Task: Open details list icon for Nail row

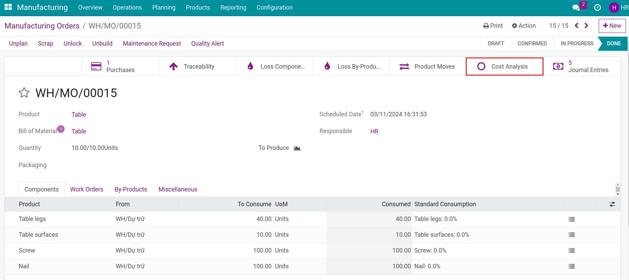Action: click(x=572, y=267)
